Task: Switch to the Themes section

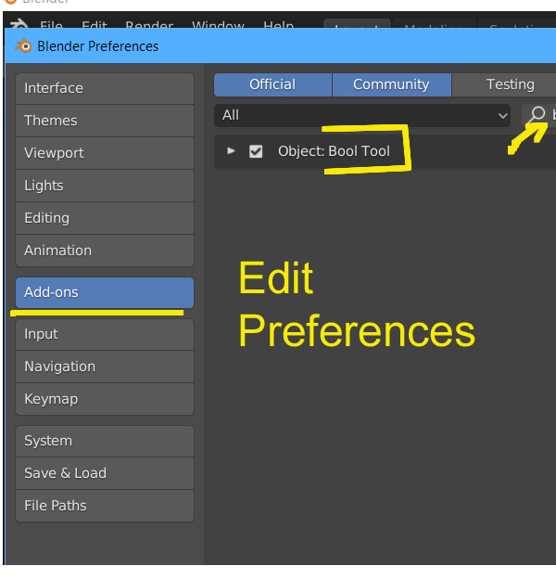Action: click(x=104, y=121)
